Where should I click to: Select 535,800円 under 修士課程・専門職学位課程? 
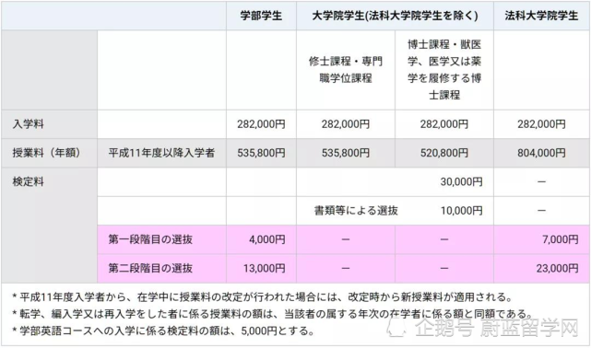pos(346,153)
